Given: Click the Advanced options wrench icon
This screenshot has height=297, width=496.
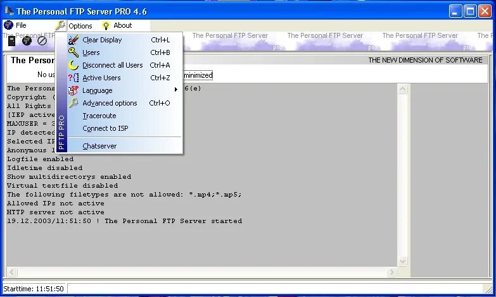Looking at the screenshot, I should pos(73,103).
